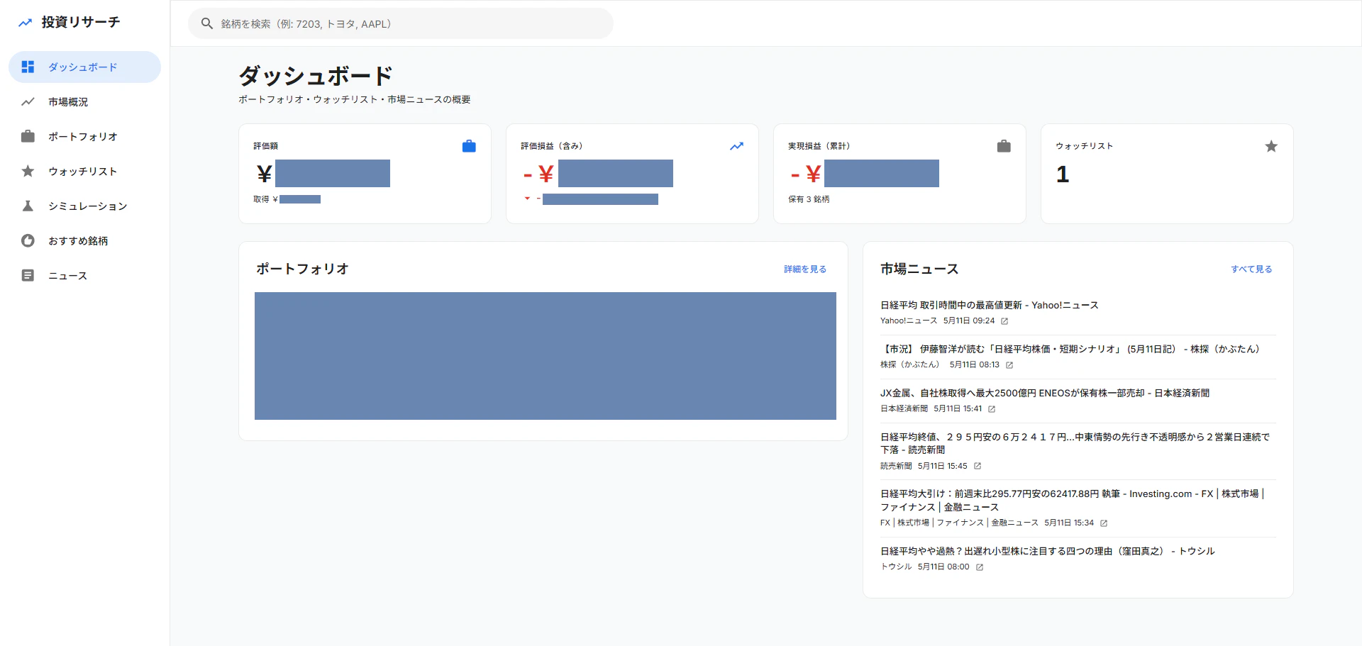Screen dimensions: 1362x646
Task: Click 詳細を見る link in portfolio panel
Action: pos(804,269)
